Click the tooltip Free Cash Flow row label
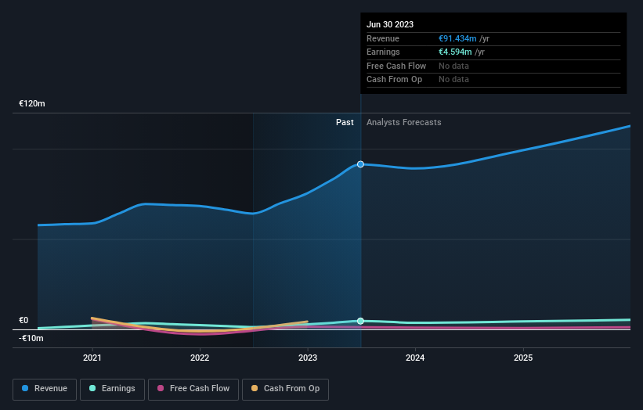 tap(396, 66)
